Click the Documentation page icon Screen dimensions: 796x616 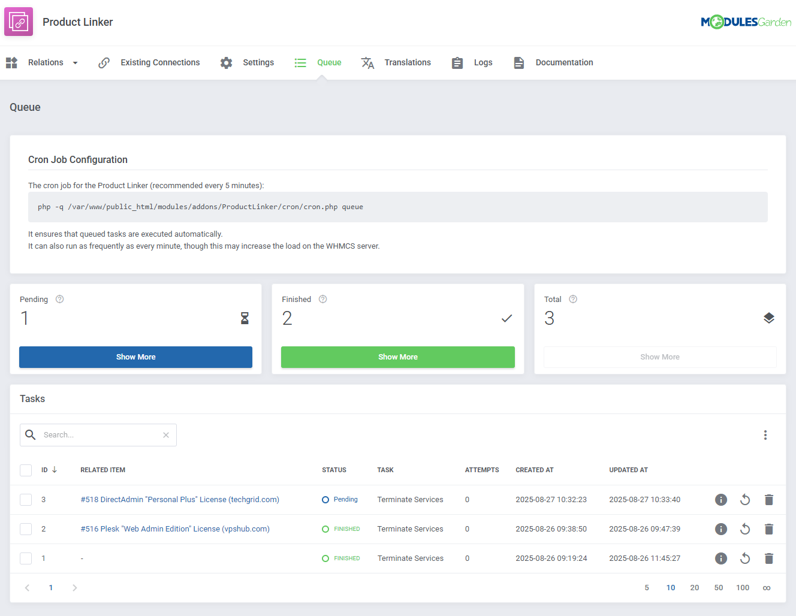pos(518,62)
